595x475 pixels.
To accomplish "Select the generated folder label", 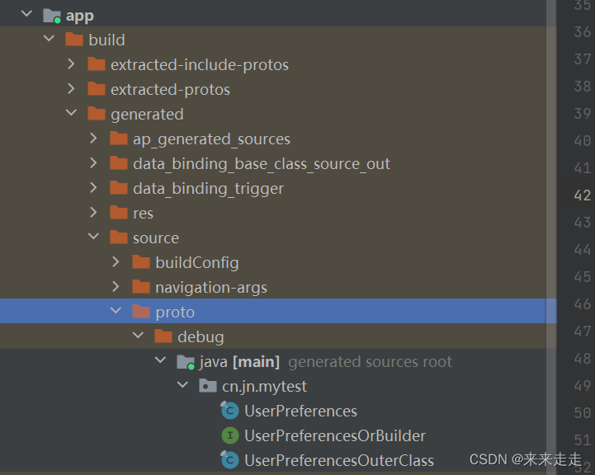I will point(147,115).
